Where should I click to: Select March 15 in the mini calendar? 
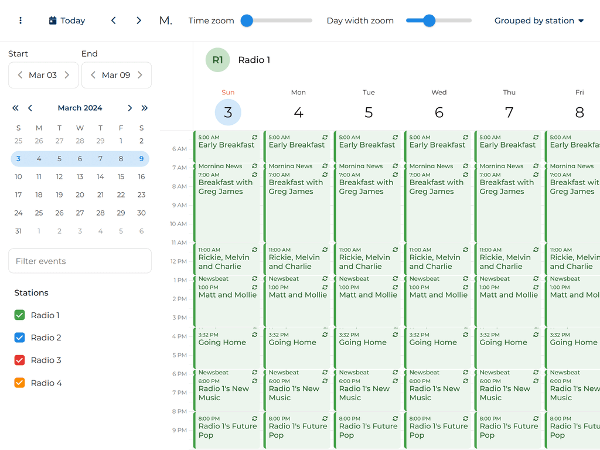[121, 176]
